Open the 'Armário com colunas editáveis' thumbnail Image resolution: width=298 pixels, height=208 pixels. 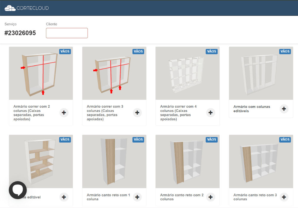tap(261, 73)
